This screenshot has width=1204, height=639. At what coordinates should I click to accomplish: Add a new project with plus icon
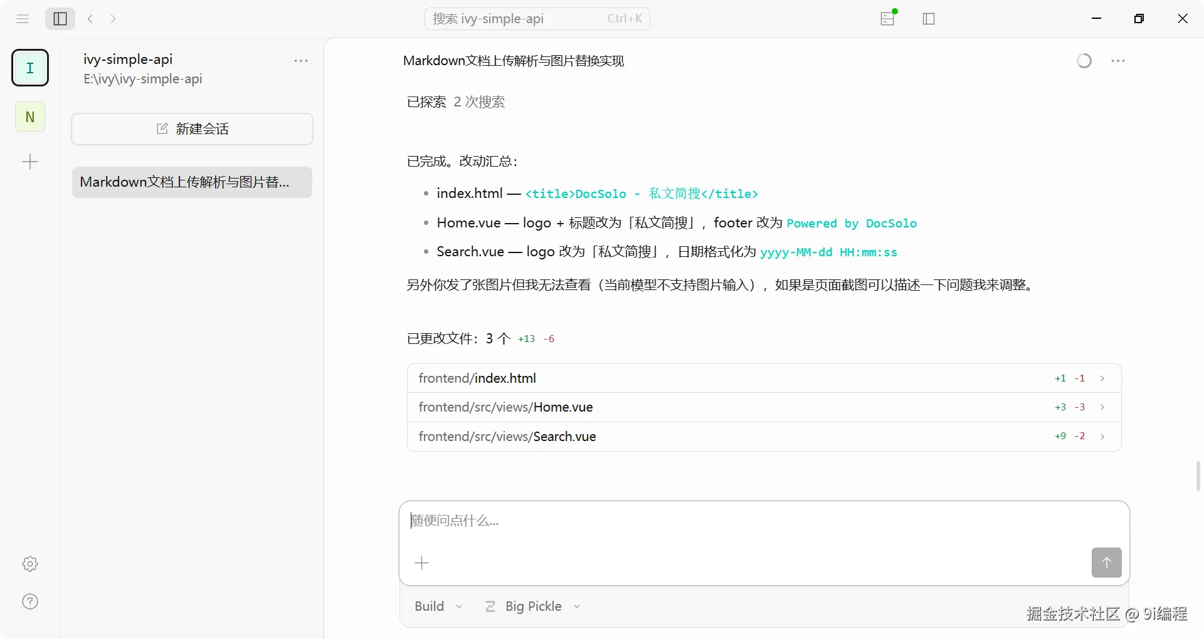point(30,162)
